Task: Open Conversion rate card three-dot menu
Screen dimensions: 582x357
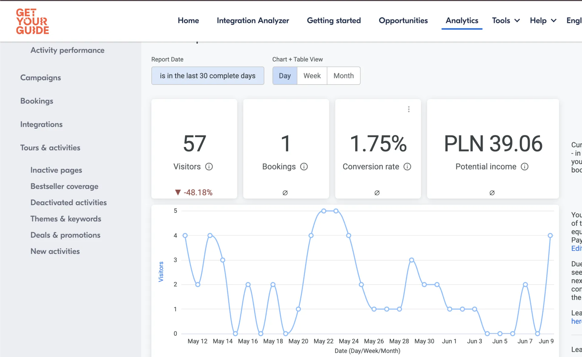Action: 409,109
